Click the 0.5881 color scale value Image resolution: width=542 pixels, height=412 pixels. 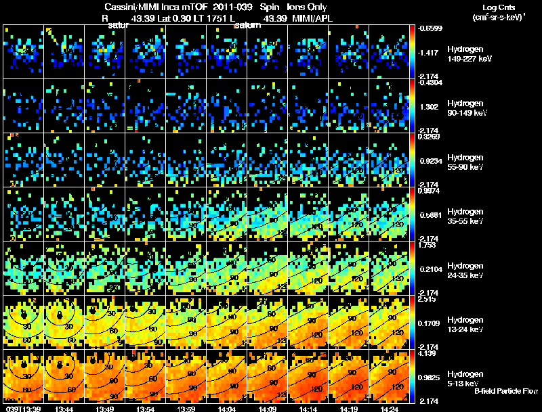click(x=431, y=215)
